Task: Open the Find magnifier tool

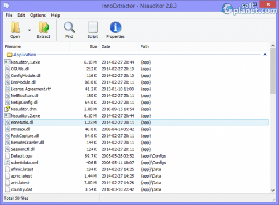Action: pyautogui.click(x=69, y=27)
